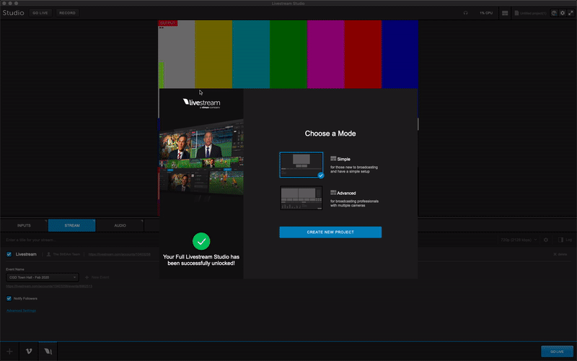Image resolution: width=577 pixels, height=361 pixels.
Task: Toggle the Livestream provider checkbox
Action: [9, 254]
